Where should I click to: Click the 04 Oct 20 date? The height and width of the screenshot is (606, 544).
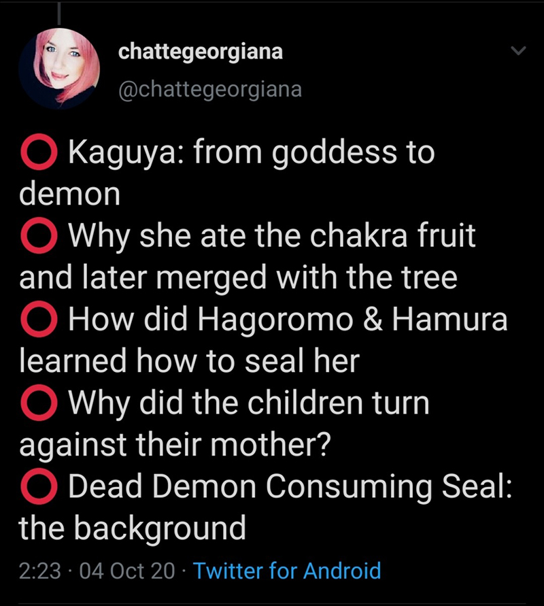click(127, 570)
